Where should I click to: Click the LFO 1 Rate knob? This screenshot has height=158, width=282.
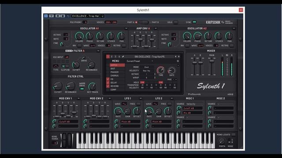[118, 111]
